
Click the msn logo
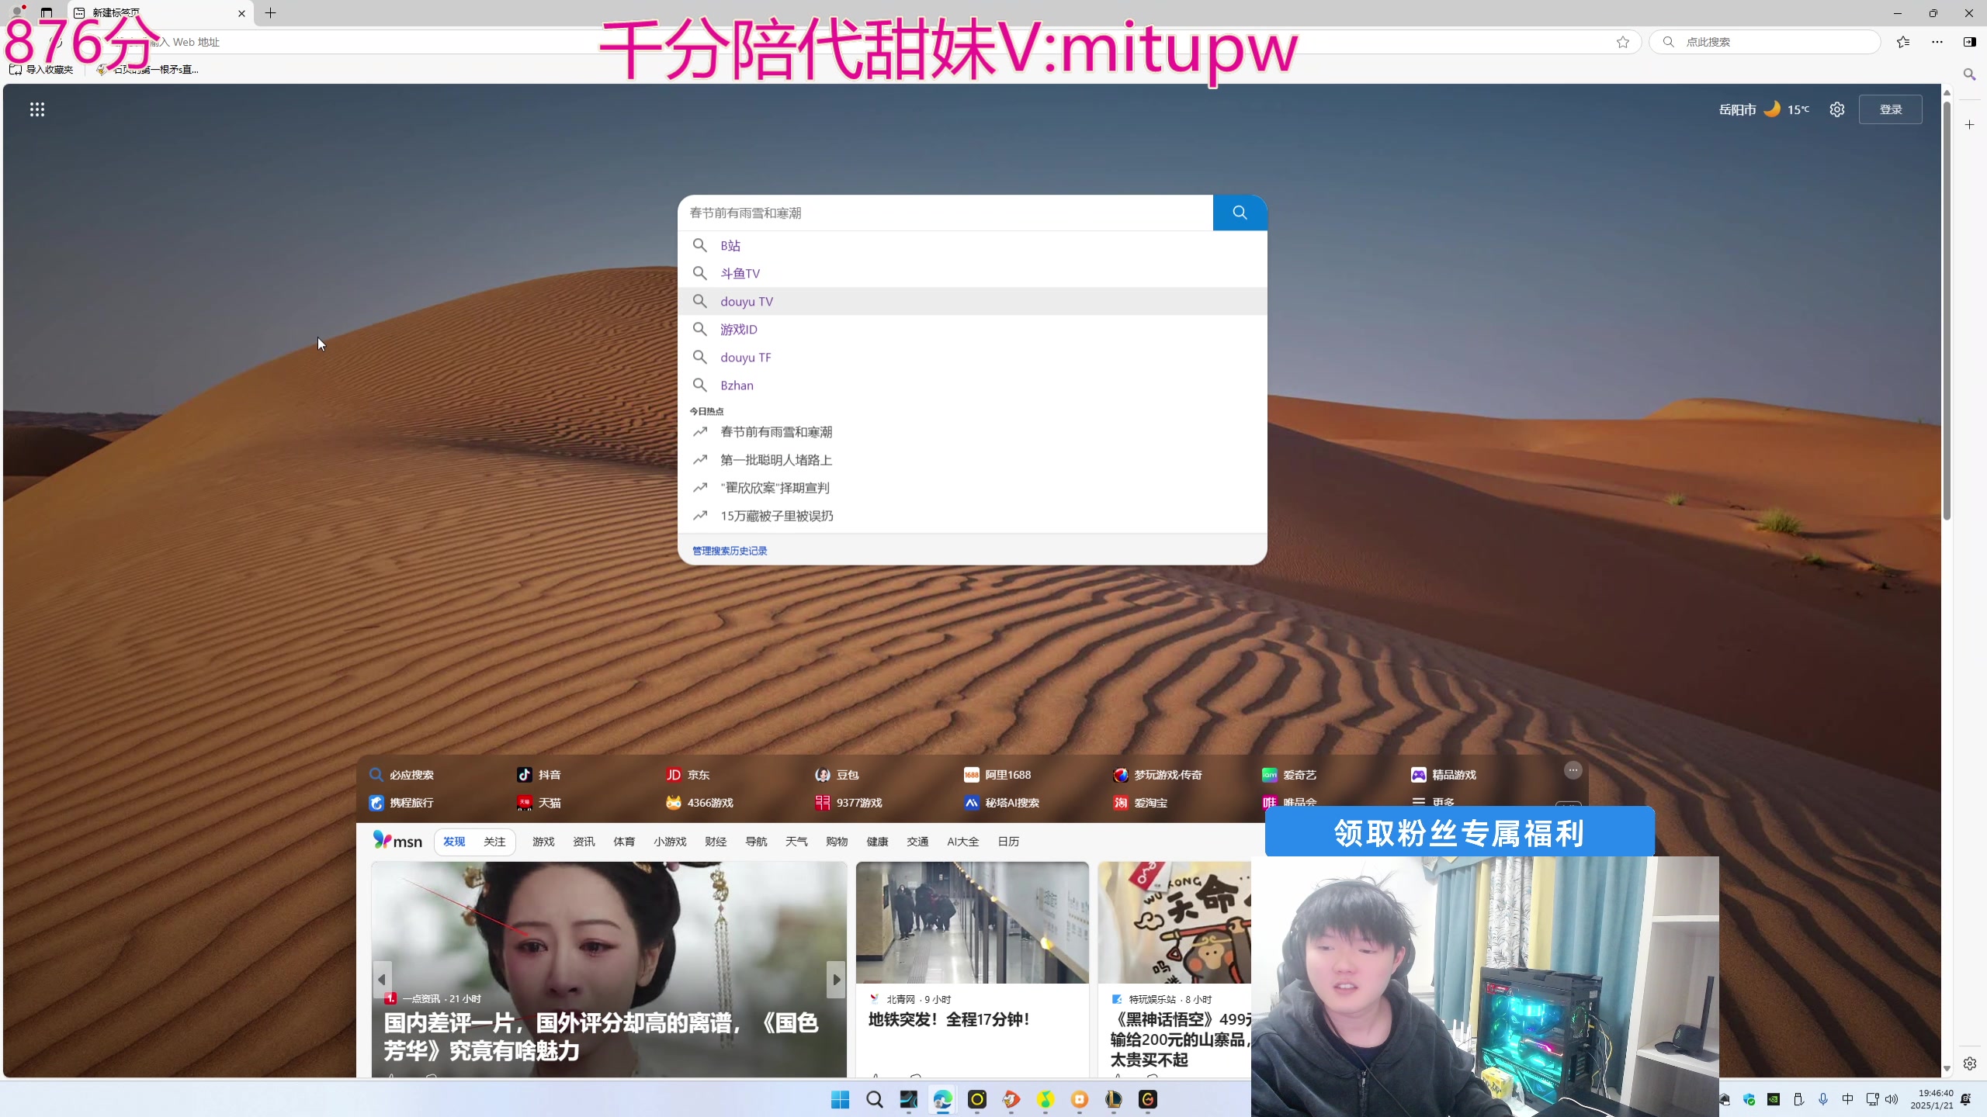tap(397, 841)
